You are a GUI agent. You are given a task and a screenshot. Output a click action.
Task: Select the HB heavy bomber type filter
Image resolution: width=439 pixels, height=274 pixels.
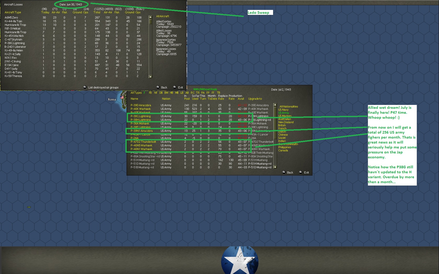click(x=171, y=93)
